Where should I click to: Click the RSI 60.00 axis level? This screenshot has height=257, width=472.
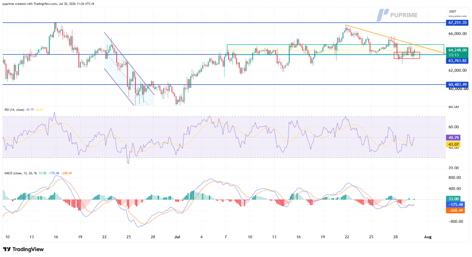(454, 127)
